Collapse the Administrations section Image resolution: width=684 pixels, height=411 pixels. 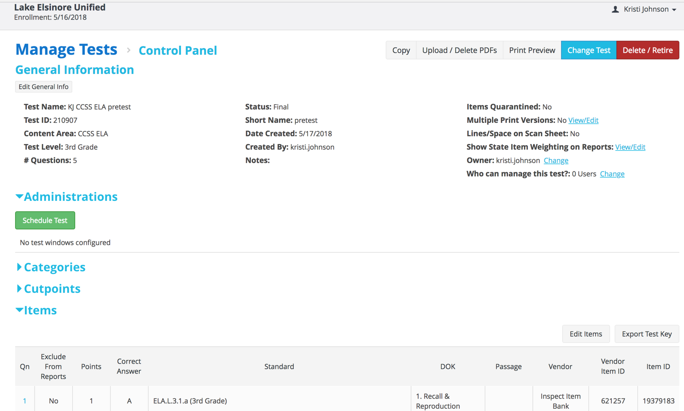(x=66, y=197)
